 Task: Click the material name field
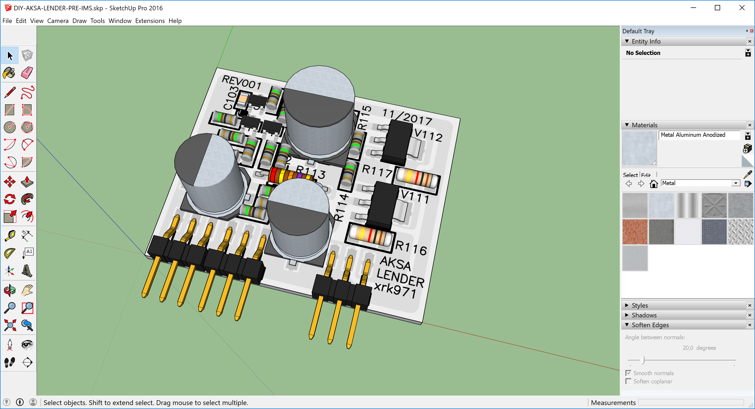coord(699,135)
